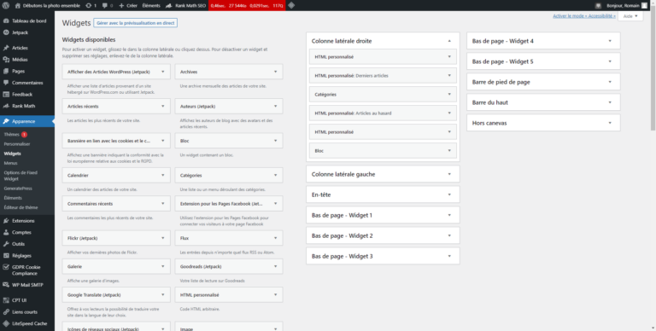Image resolution: width=656 pixels, height=331 pixels.
Task: Open the Aide help dropdown
Action: [630, 16]
